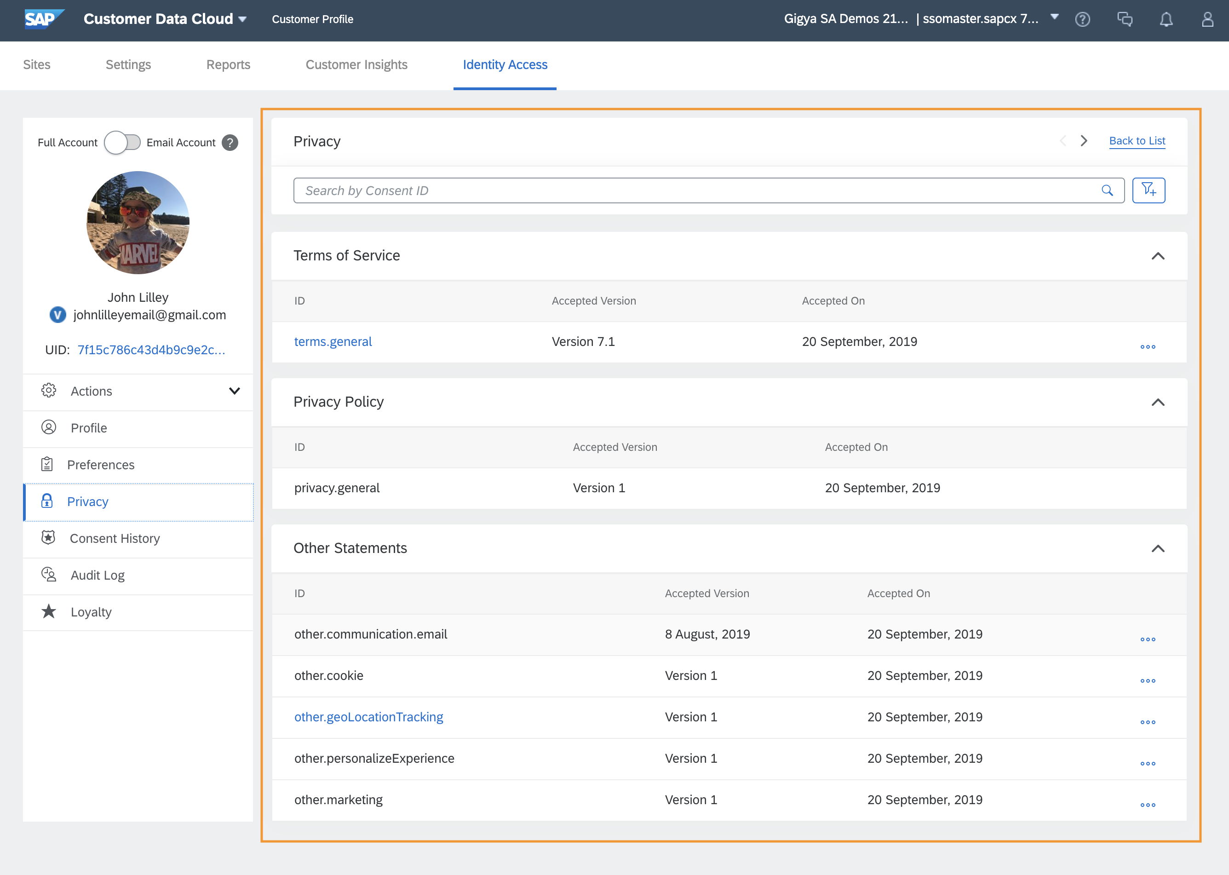Click the help icon next to Email Account
Screen dimensions: 1229x875
point(230,143)
